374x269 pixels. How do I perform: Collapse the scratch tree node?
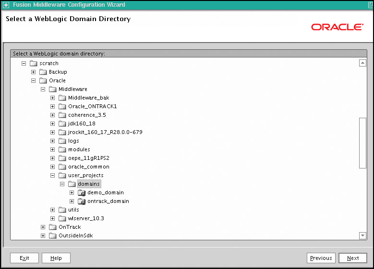[x=24, y=63]
